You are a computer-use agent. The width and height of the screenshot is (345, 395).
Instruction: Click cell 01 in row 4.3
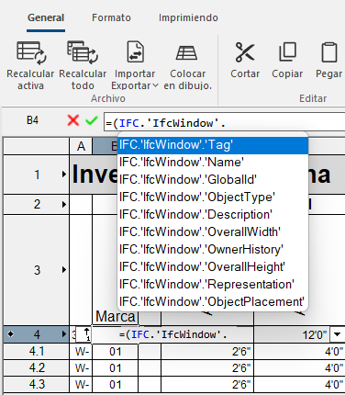(x=116, y=385)
